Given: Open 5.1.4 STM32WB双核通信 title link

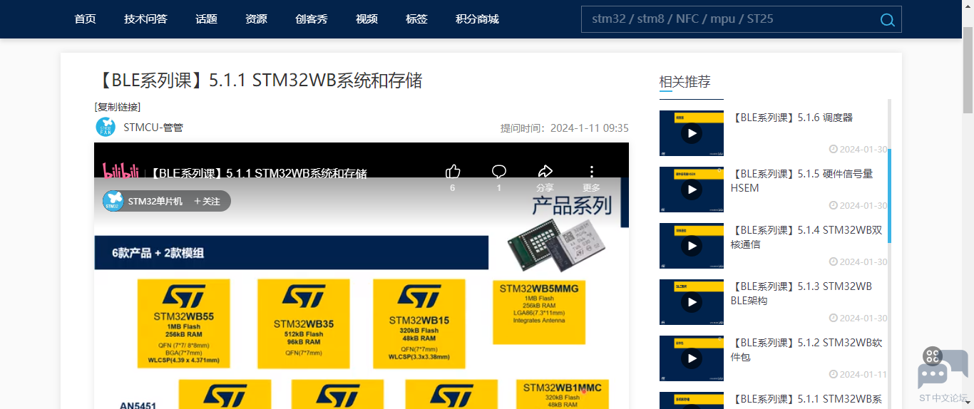Looking at the screenshot, I should coord(806,237).
